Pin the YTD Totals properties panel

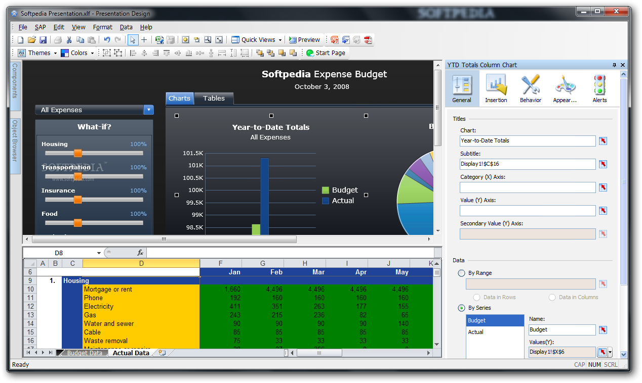pyautogui.click(x=615, y=65)
